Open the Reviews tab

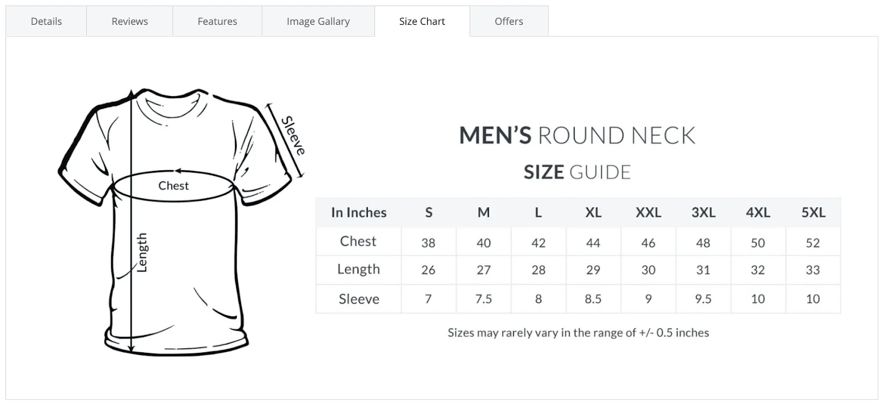129,21
